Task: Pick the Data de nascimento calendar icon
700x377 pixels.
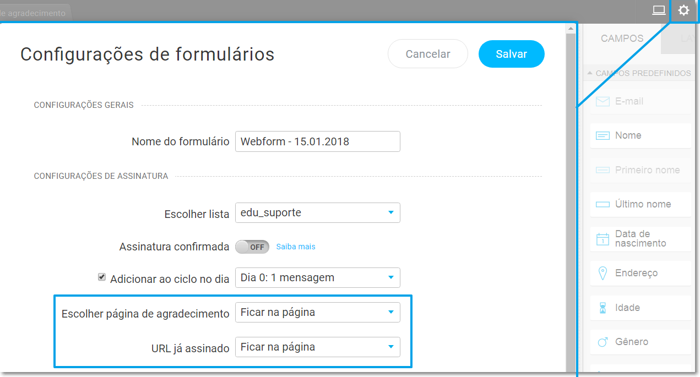Action: pos(603,239)
